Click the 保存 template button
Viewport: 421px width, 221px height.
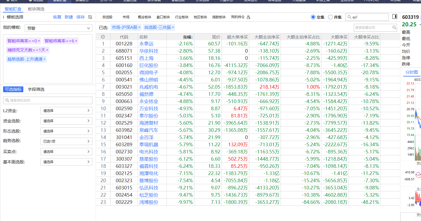tap(80, 17)
